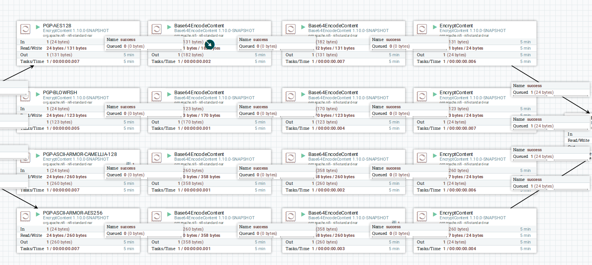Click the run status arrow of PGP-AES128

coord(38,27)
